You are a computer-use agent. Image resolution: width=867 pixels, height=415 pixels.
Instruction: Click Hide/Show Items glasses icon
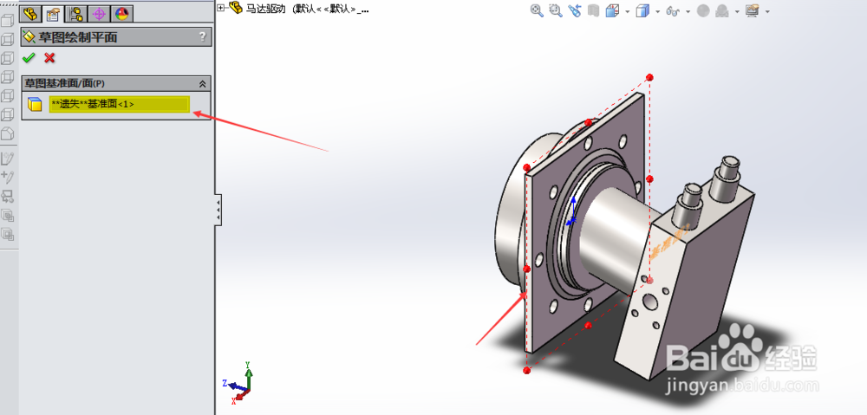(x=673, y=10)
